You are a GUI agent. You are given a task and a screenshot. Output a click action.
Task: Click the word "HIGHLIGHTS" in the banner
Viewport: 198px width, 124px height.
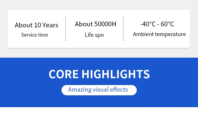(x=116, y=74)
